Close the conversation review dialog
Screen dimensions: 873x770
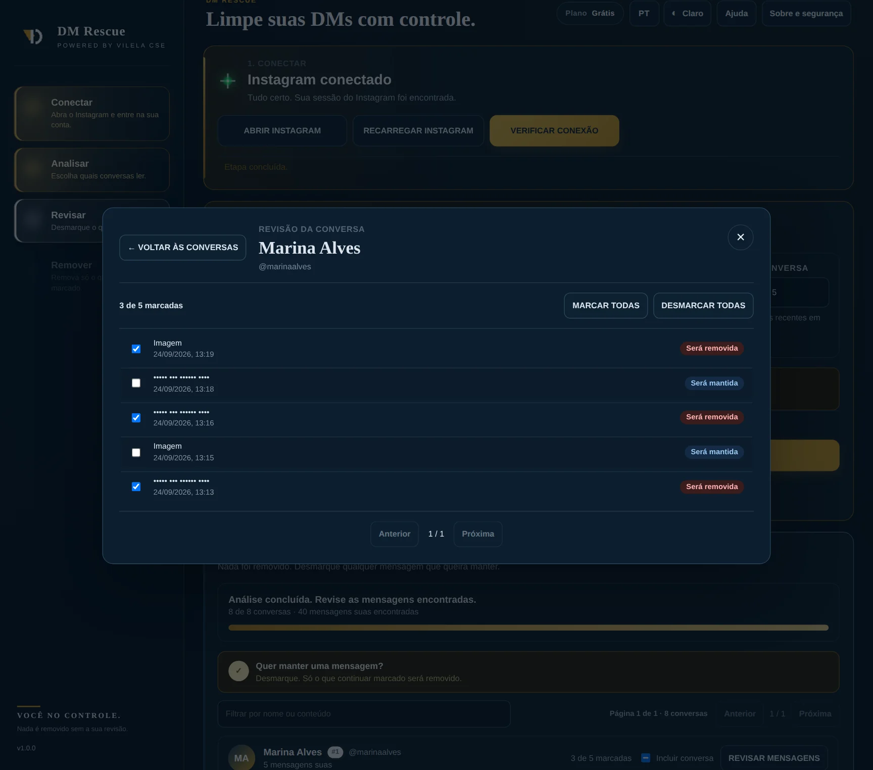(740, 237)
